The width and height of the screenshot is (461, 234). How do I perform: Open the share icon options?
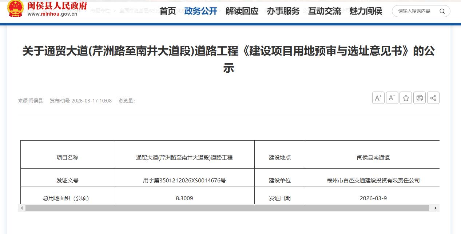[x=433, y=98]
